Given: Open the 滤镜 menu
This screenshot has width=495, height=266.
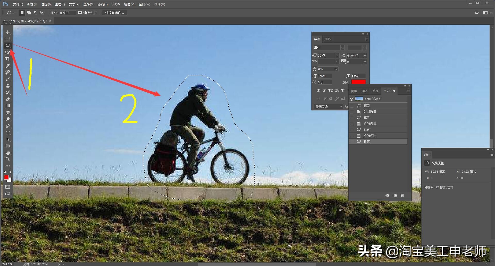Looking at the screenshot, I should (102, 4).
